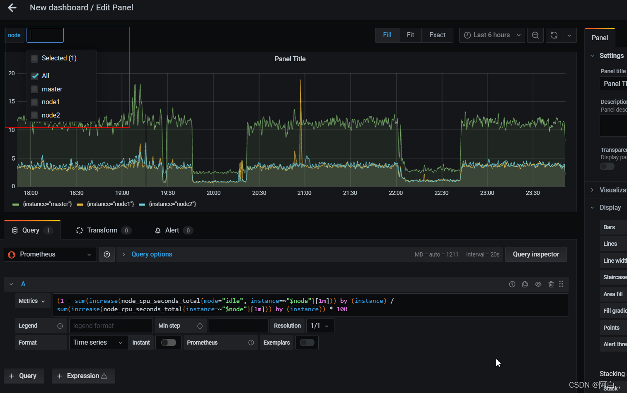The image size is (627, 393).
Task: Toggle the Instant switch
Action: tap(169, 343)
